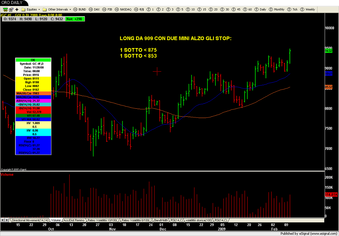The image size is (339, 236).
Task: Expand the Equities folder dropdown
Action: [x=31, y=10]
